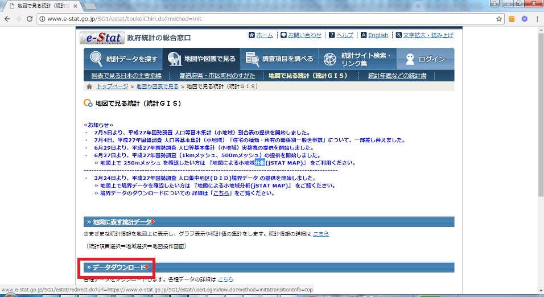Expand the データダウンロード section header

(120, 267)
